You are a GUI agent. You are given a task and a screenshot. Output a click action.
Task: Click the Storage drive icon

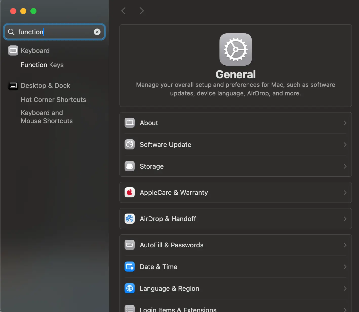tap(130, 166)
